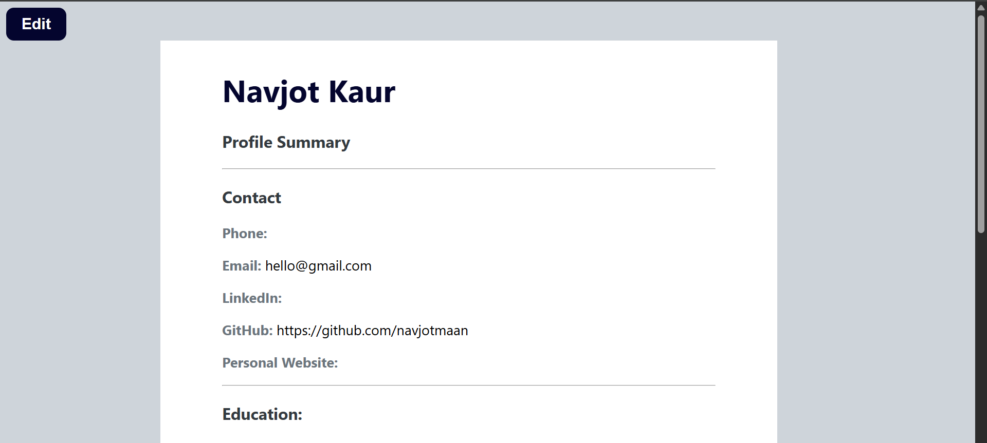
Task: Click the Personal Website label
Action: (280, 363)
